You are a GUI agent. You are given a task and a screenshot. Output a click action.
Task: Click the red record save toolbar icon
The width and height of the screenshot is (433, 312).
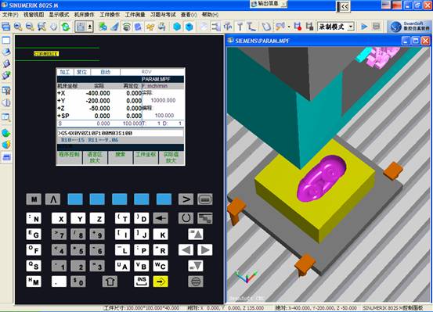[298, 27]
